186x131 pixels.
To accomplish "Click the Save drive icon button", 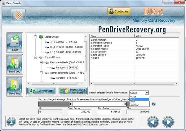I will click(x=15, y=43).
